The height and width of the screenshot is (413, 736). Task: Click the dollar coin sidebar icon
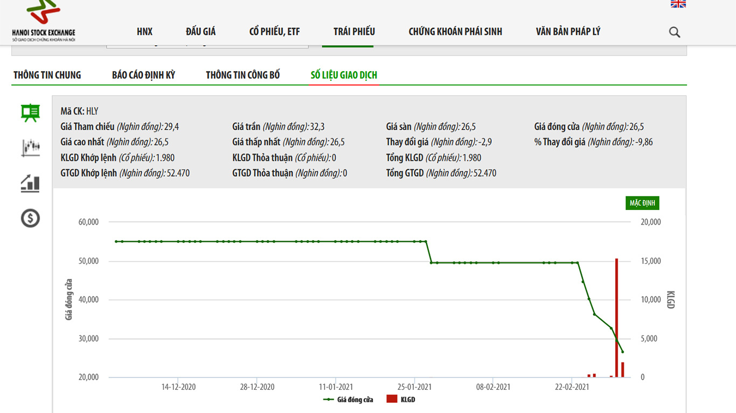(30, 218)
